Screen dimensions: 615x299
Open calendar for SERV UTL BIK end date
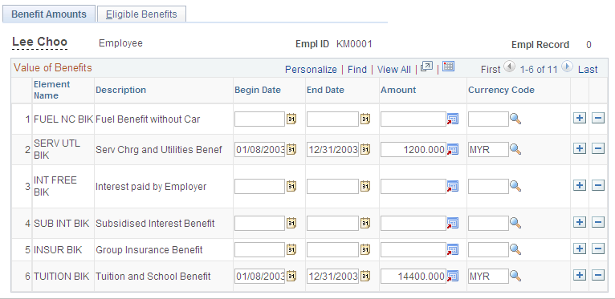[365, 149]
